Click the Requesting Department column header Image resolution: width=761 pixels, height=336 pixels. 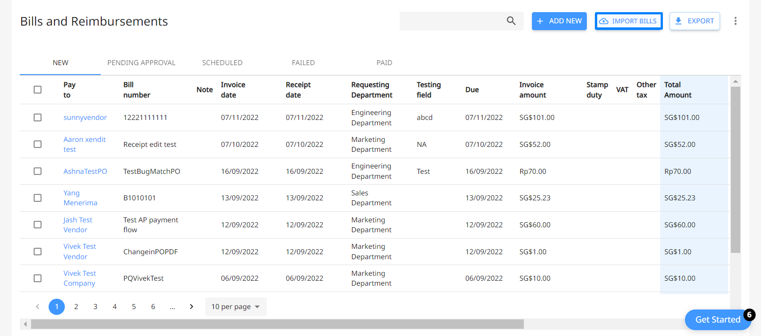372,90
